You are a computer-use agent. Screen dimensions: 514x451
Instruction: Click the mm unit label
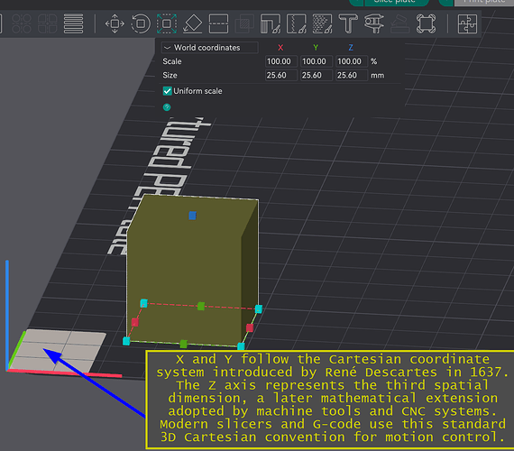pos(377,75)
